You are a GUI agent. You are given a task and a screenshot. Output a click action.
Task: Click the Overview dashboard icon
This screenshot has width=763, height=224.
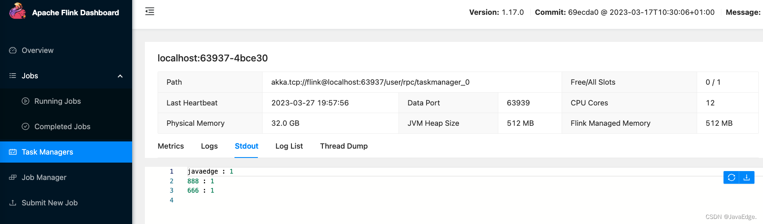(x=13, y=50)
